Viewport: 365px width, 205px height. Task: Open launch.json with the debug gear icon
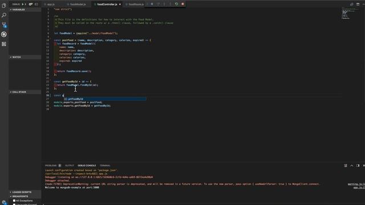coord(30,4)
